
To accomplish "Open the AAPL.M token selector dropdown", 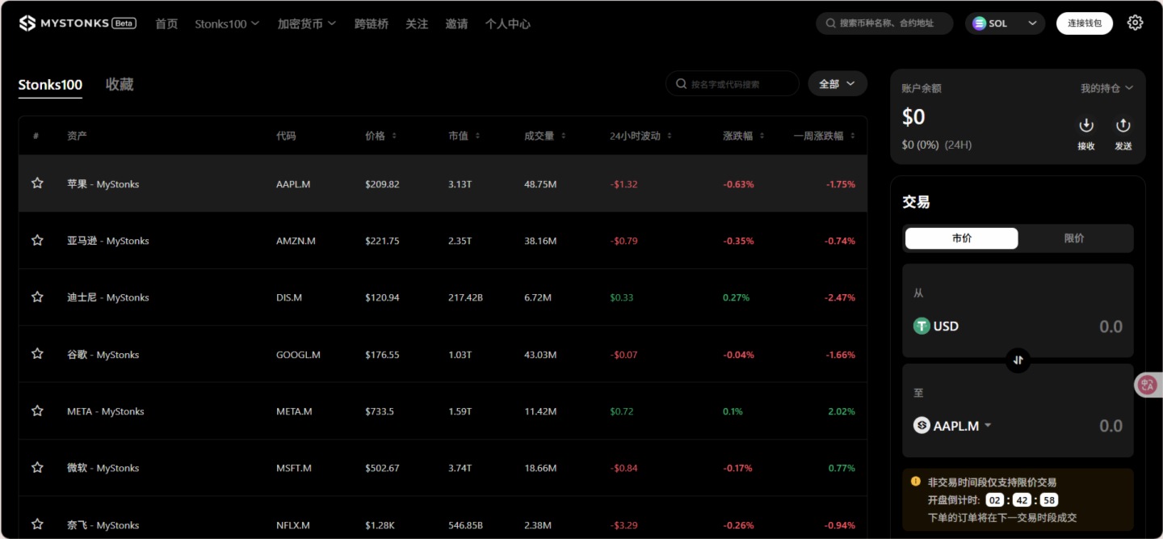I will [953, 425].
